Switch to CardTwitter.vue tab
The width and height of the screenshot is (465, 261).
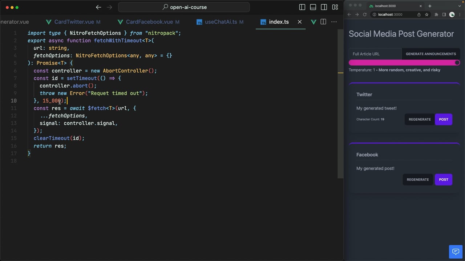click(73, 22)
